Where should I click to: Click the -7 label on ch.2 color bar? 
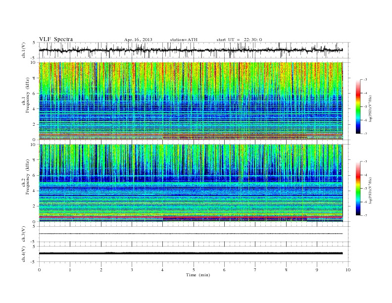click(365, 215)
